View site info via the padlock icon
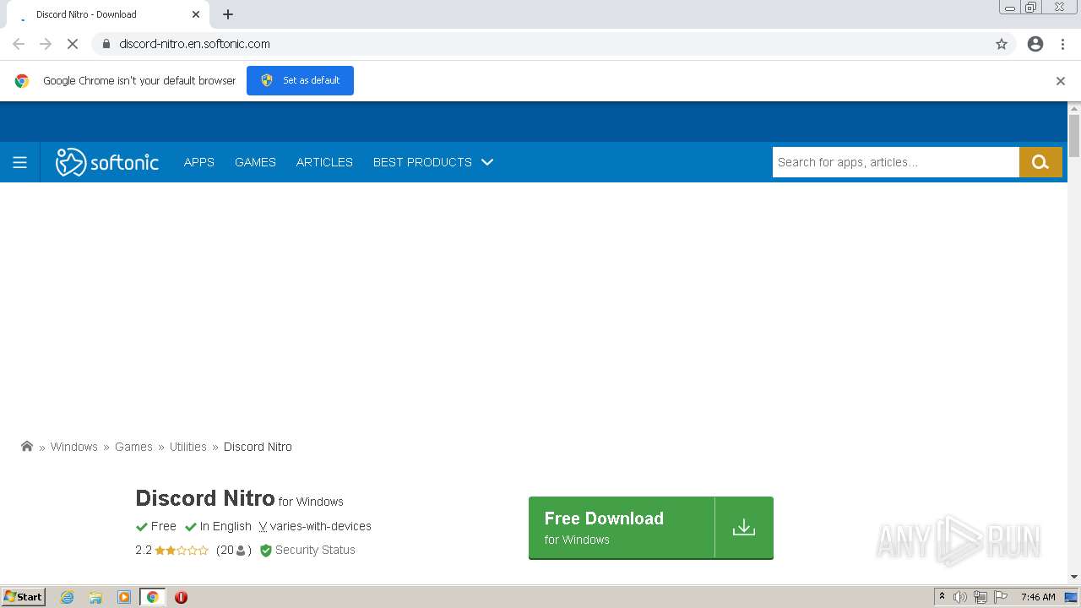1081x608 pixels. pos(106,44)
